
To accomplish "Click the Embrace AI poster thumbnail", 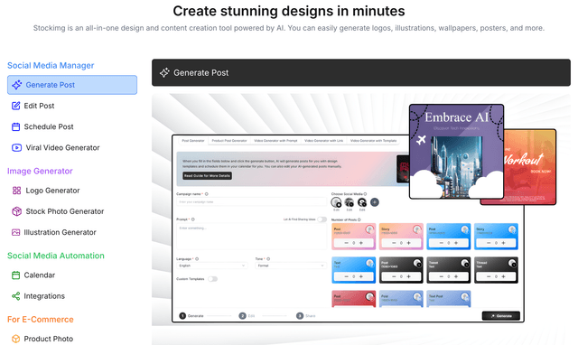I will point(456,152).
